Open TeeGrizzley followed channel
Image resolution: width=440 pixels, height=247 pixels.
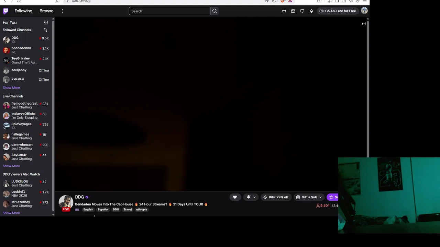(x=26, y=60)
